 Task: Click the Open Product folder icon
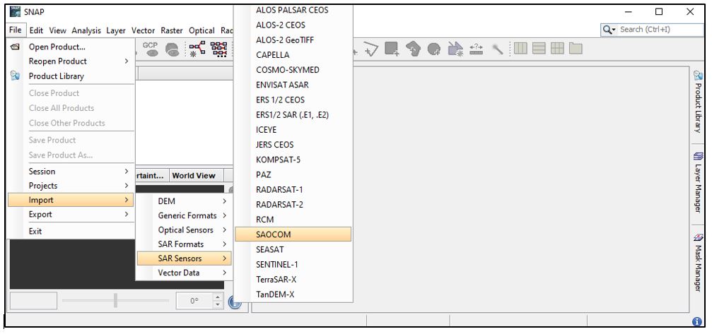[15, 47]
